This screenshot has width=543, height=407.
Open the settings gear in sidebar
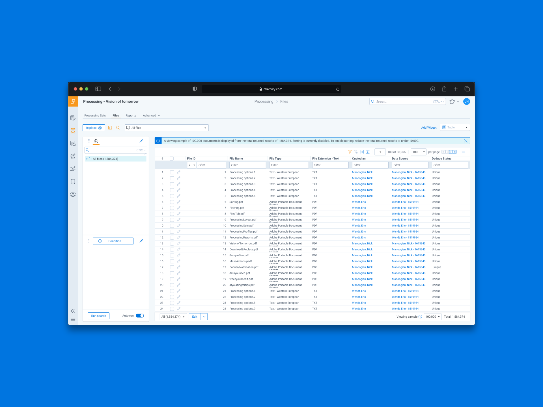click(x=73, y=194)
